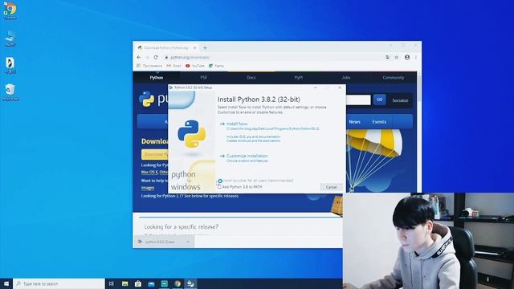Viewport: 514px width, 289px height.
Task: Click the GO search button
Action: (380, 100)
